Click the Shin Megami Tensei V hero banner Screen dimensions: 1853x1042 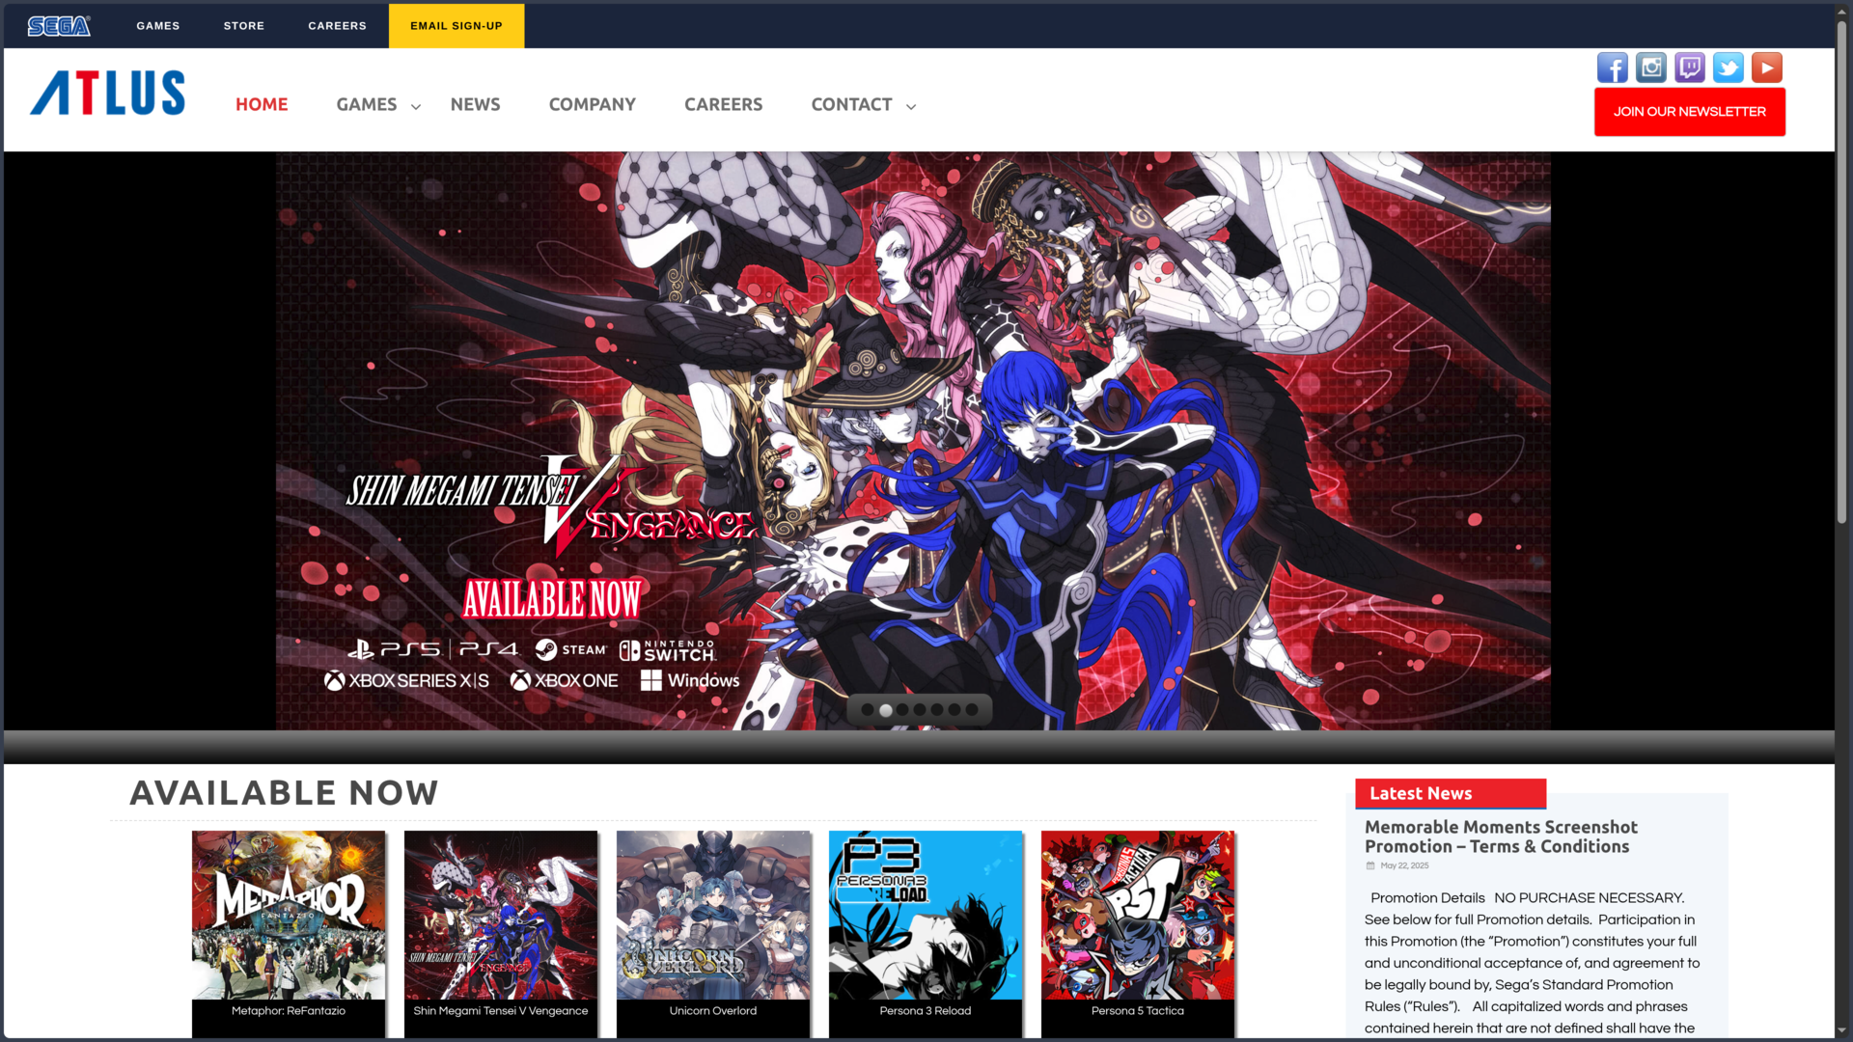point(913,440)
